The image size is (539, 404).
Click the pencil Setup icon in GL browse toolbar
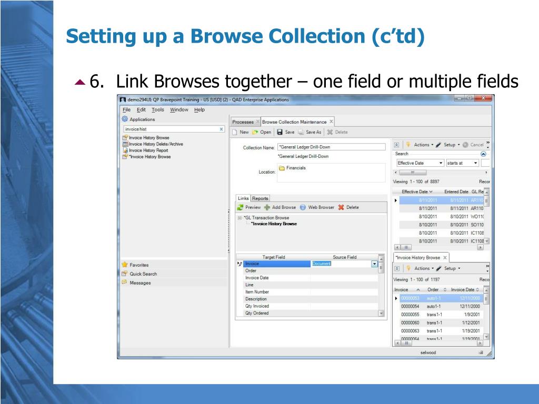(438, 145)
